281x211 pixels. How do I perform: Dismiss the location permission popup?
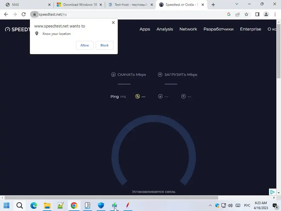pos(113,23)
